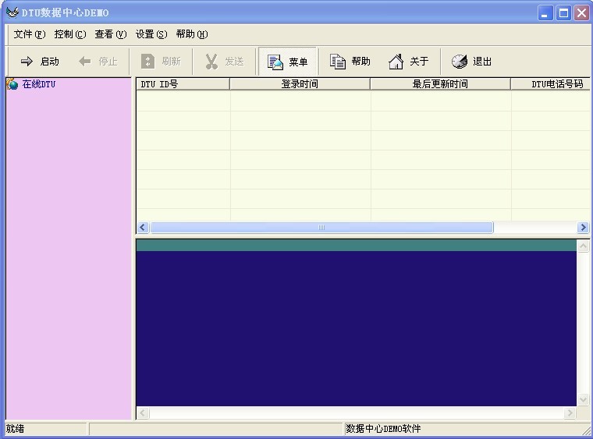Click the 停止 stop toolbar button
This screenshot has height=439, width=593.
point(98,61)
